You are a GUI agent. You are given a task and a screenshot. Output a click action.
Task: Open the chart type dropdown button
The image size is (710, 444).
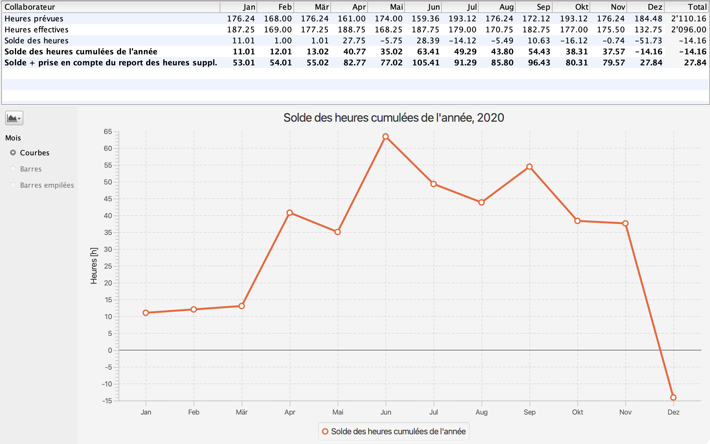[x=14, y=118]
